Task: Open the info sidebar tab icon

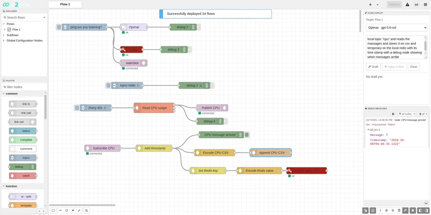Action: tap(380, 211)
